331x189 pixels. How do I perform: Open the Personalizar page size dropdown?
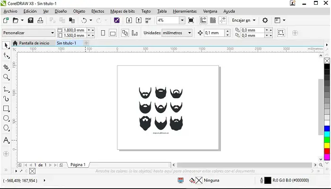(x=52, y=33)
